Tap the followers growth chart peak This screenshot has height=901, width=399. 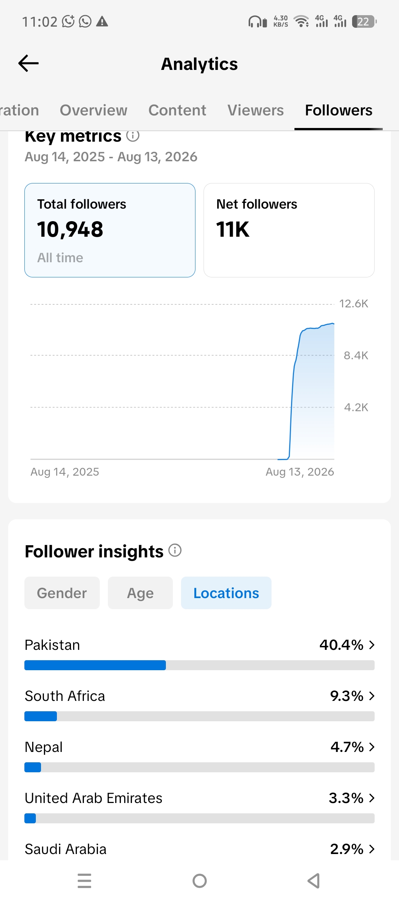[332, 324]
